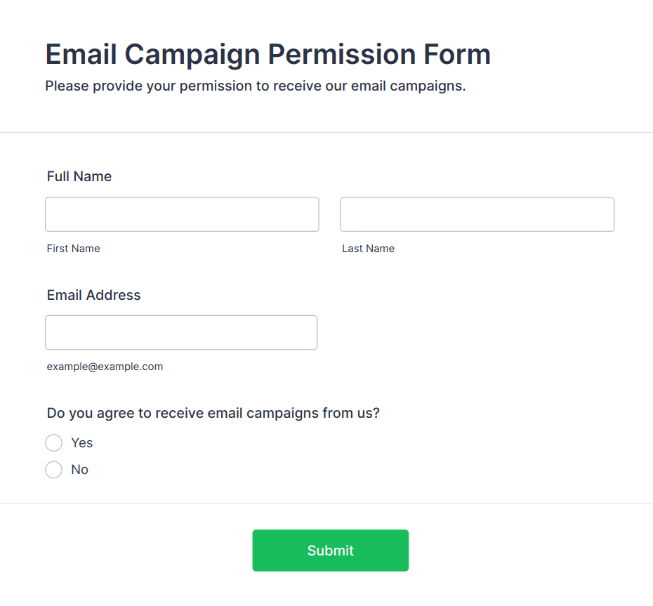Screen dimensions: 653x606
Task: Click the word 'Permission' in the title
Action: (x=341, y=55)
